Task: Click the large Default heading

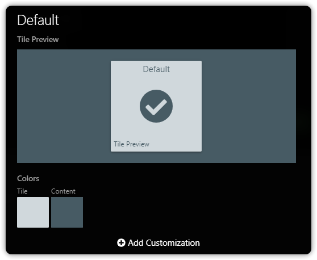Action: [x=38, y=20]
